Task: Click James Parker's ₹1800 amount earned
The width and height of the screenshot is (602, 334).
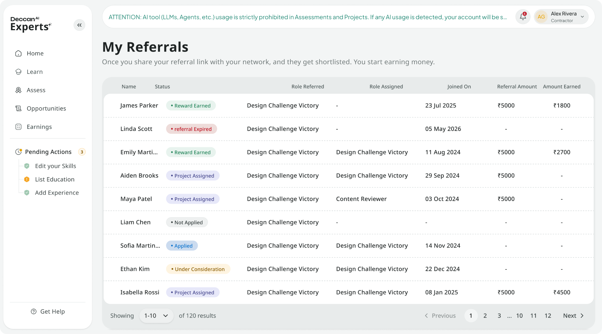Action: pyautogui.click(x=561, y=106)
